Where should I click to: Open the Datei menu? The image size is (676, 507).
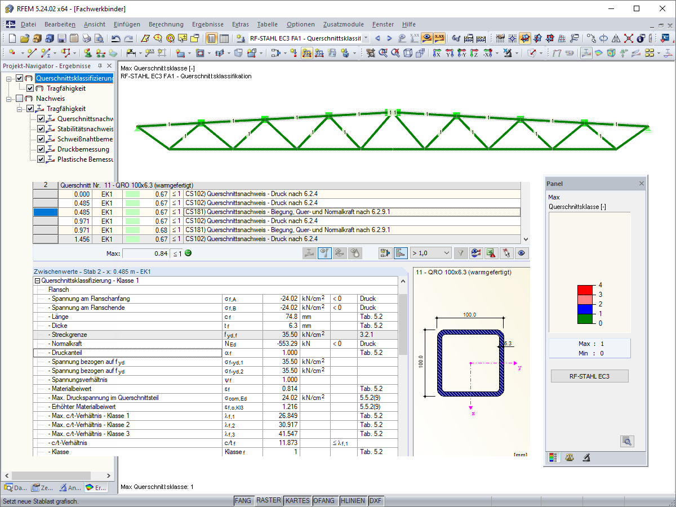pos(28,24)
